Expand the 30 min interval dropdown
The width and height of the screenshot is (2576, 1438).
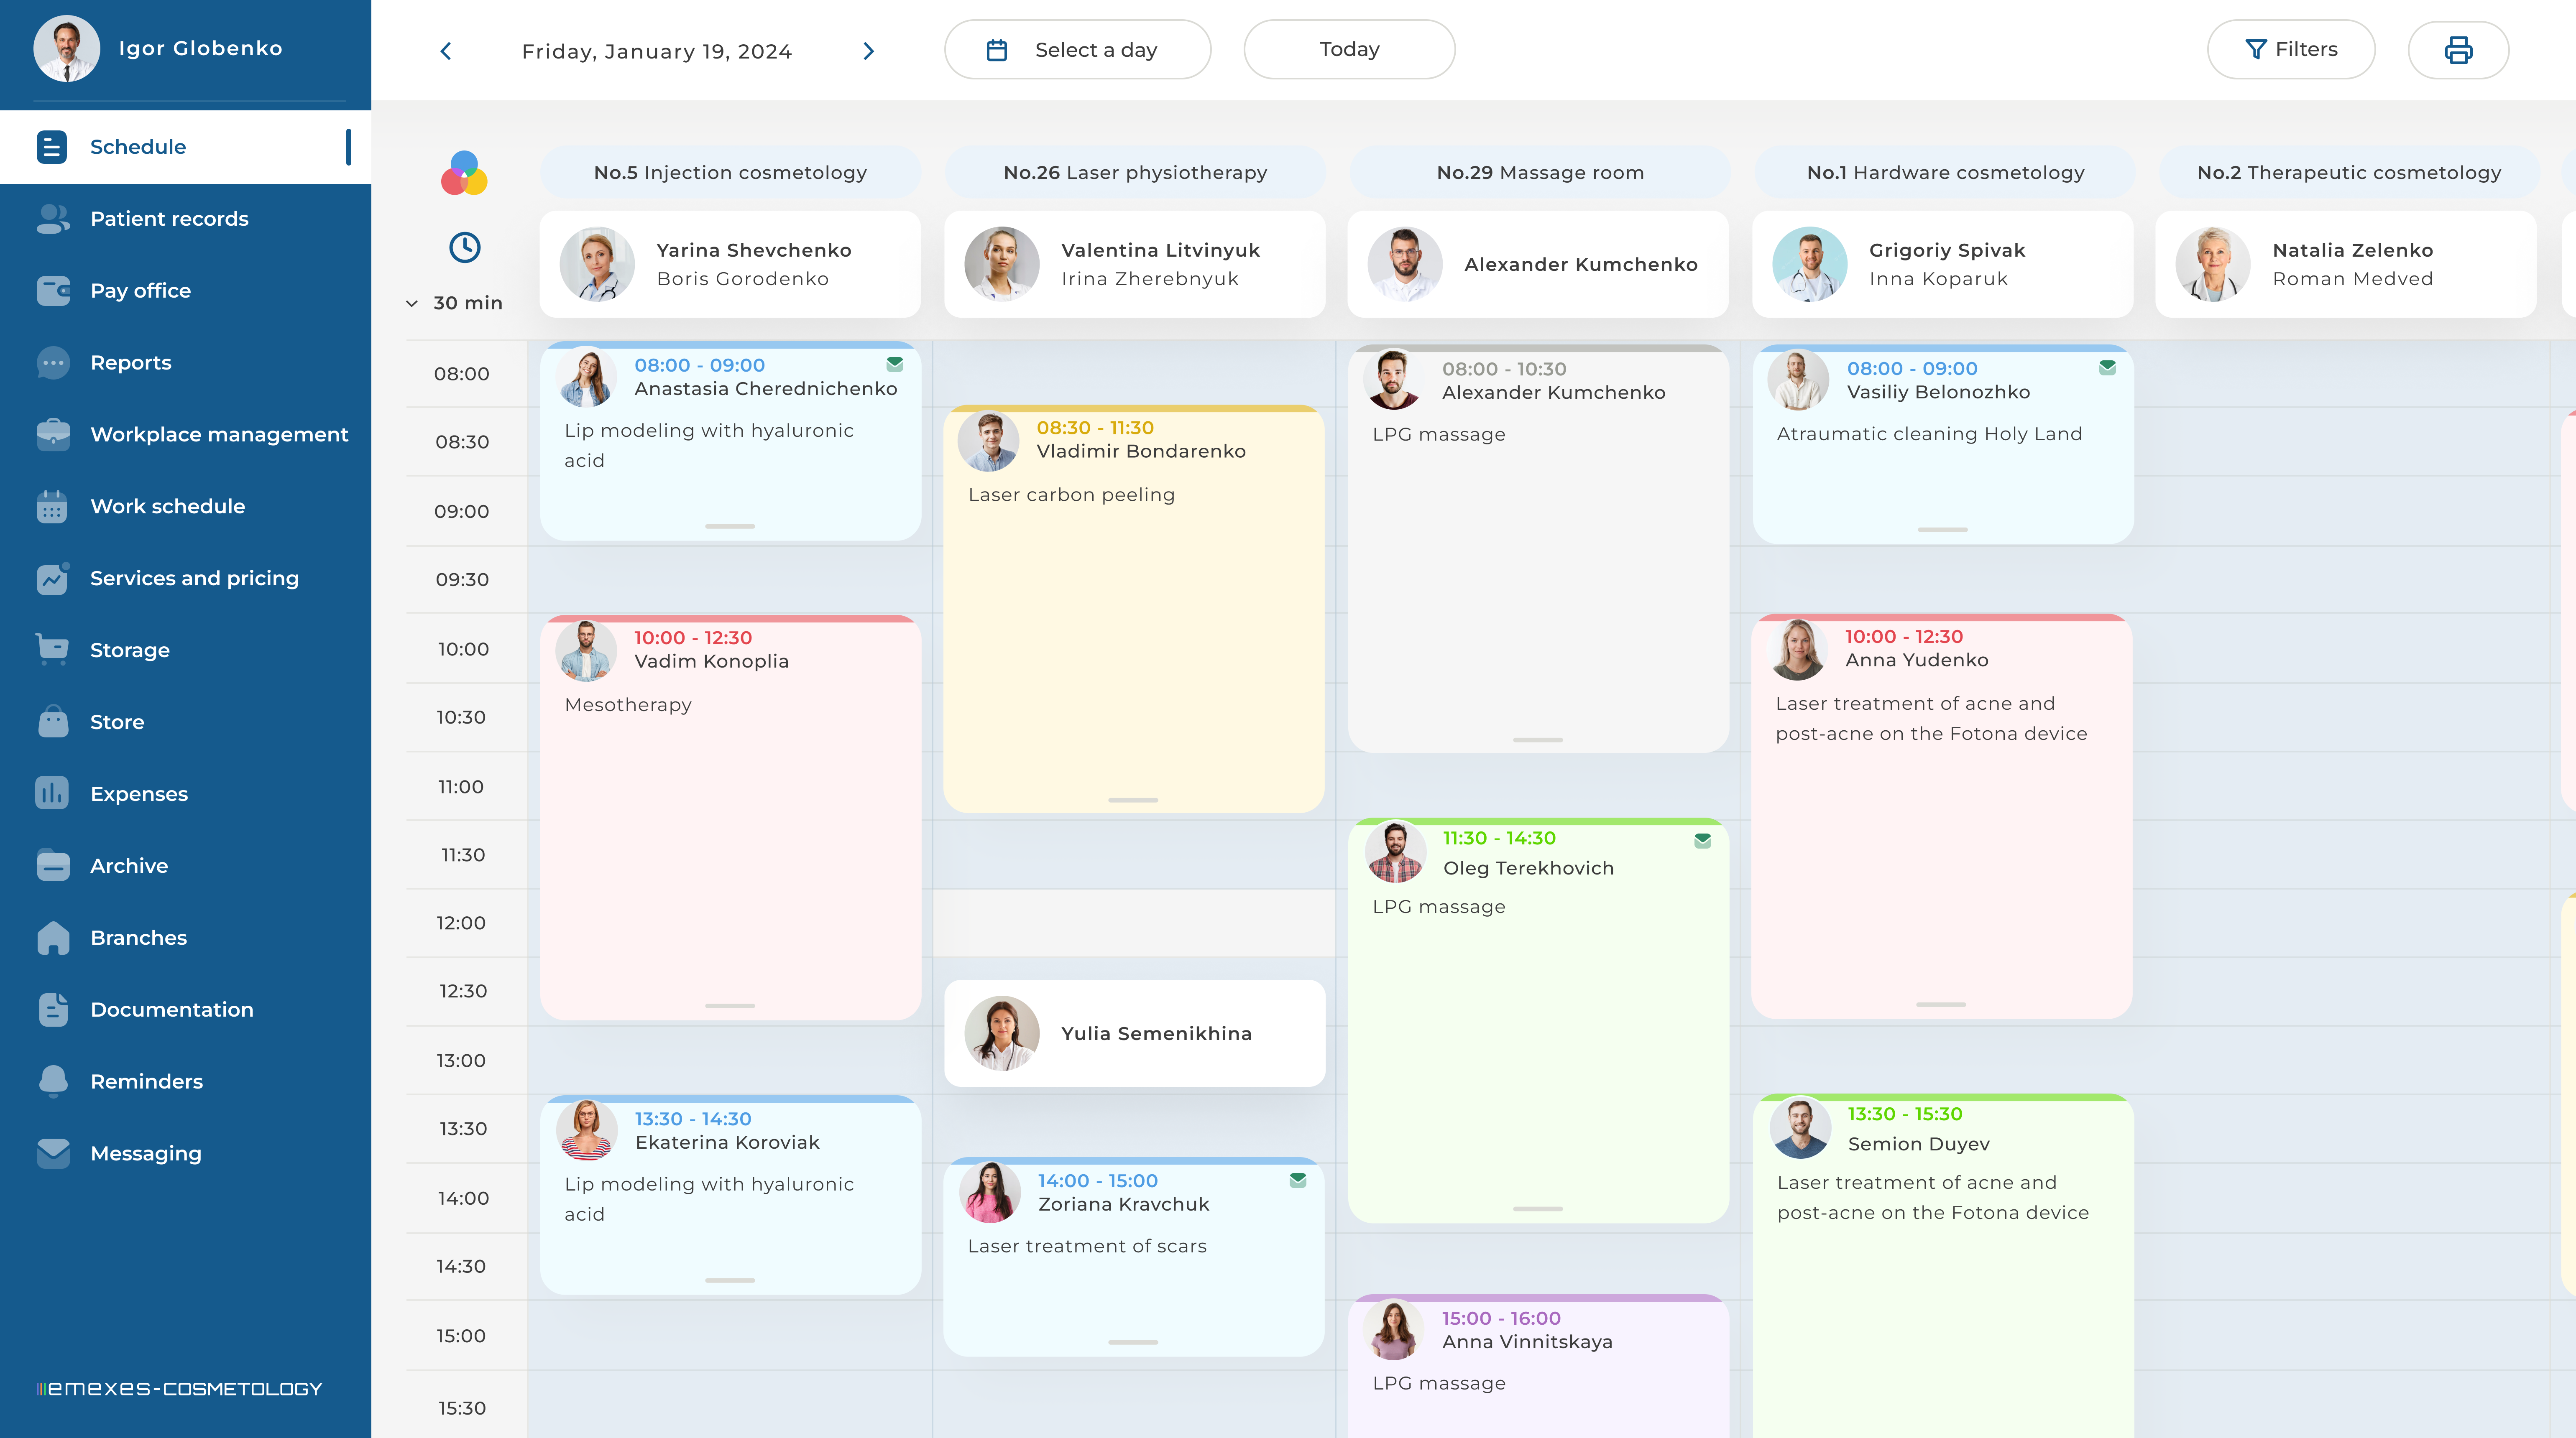point(455,303)
